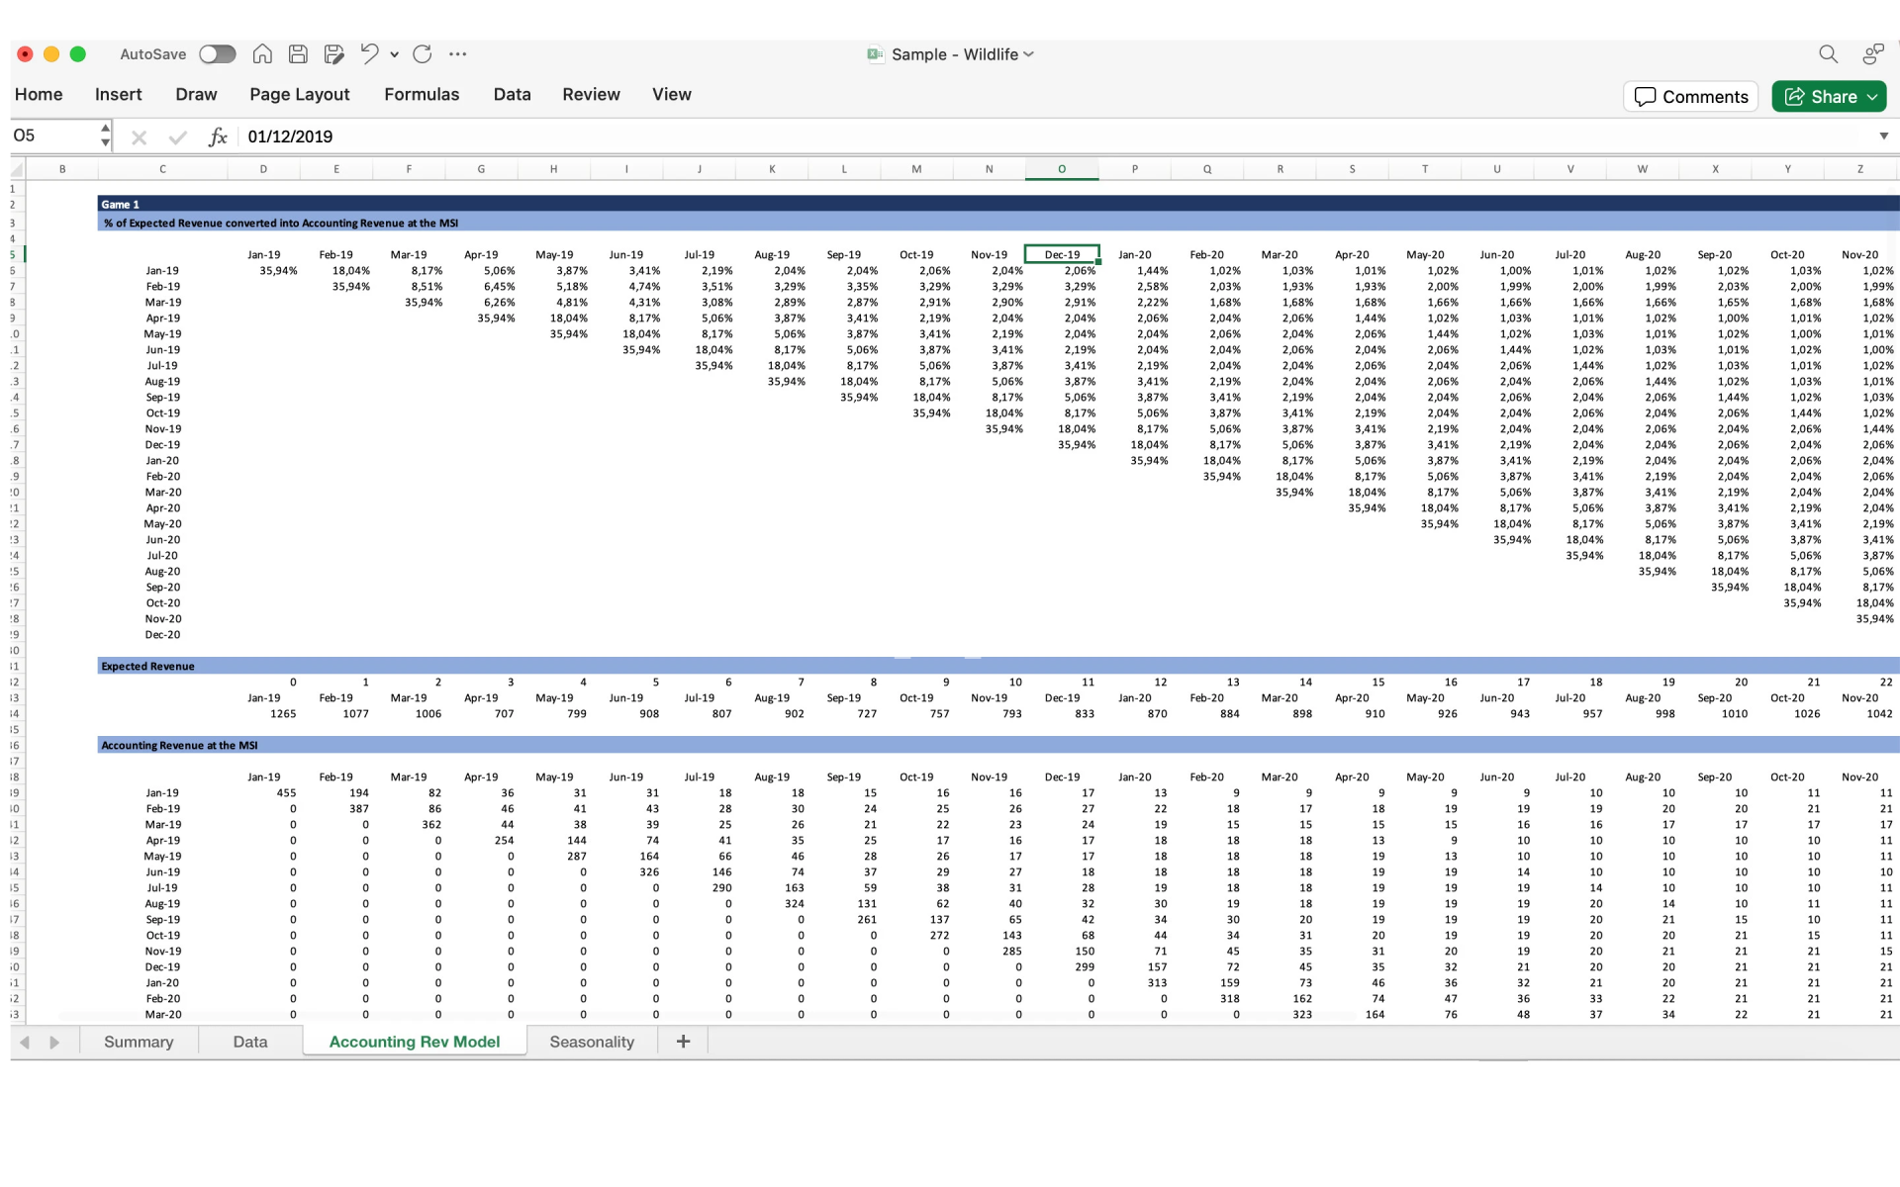This screenshot has width=1900, height=1187.
Task: Click the Home icon in title bar
Action: tap(262, 54)
